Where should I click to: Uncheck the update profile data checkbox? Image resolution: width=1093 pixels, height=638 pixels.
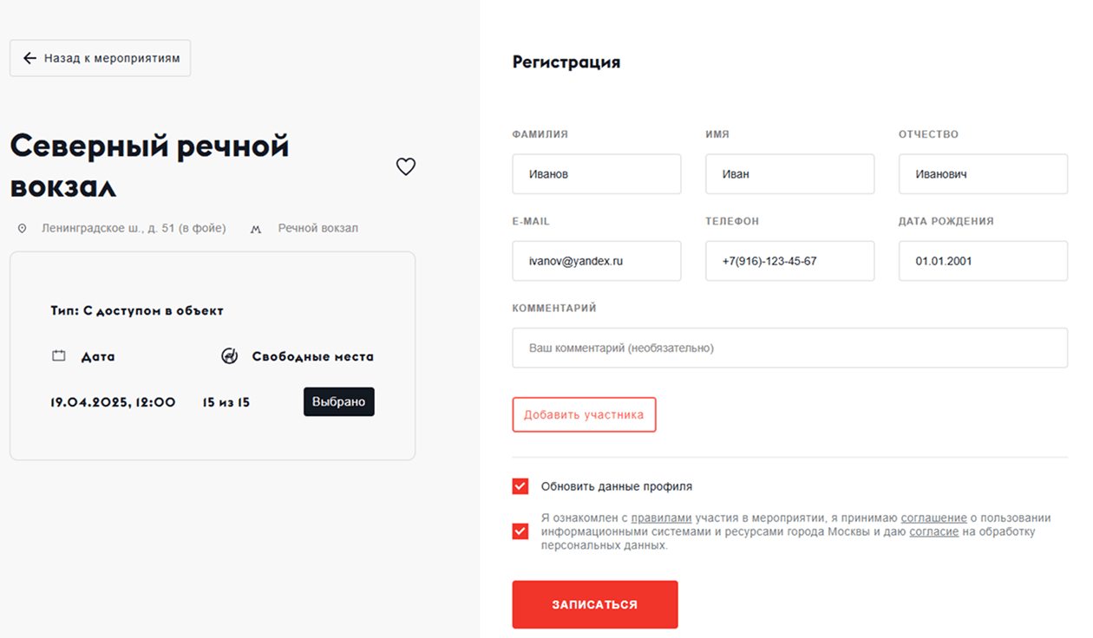pyautogui.click(x=520, y=486)
